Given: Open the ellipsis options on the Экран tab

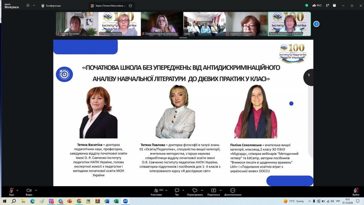Looking at the screenshot, I should click(x=131, y=6).
